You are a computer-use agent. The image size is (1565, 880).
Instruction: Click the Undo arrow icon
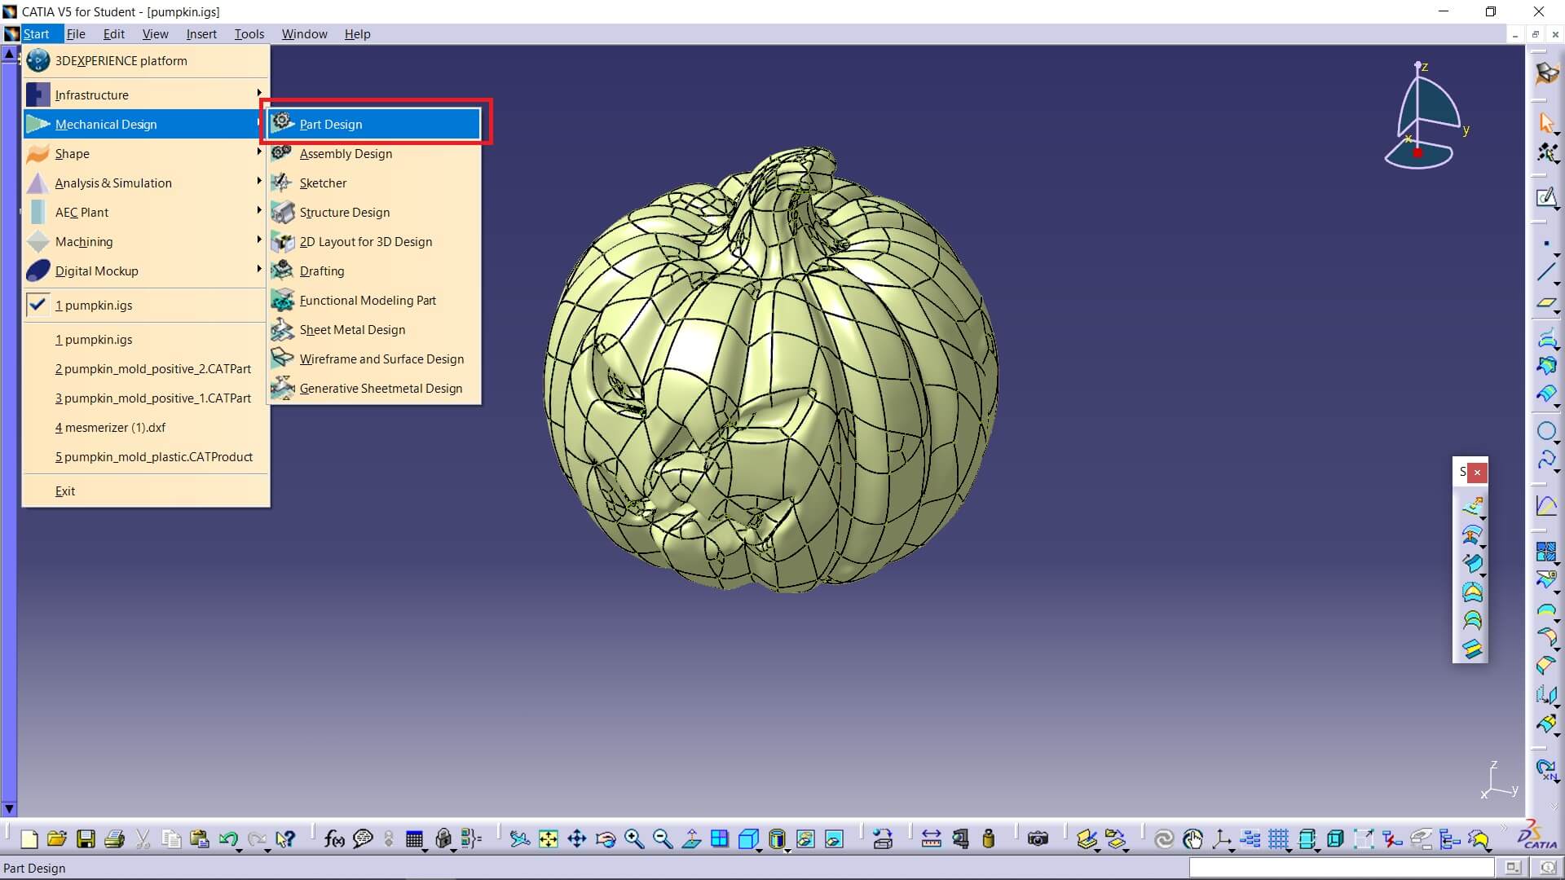click(227, 838)
